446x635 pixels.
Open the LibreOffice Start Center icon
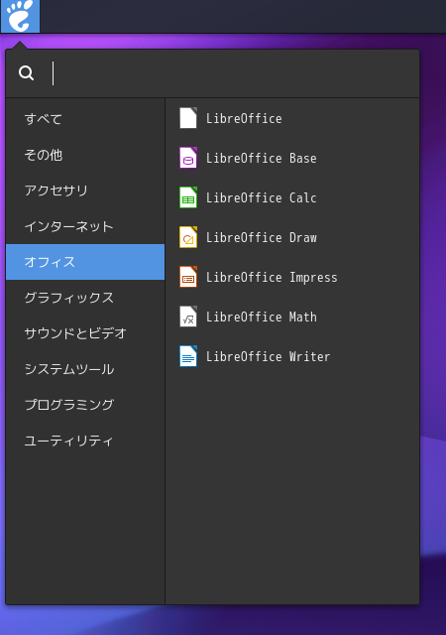coord(188,118)
